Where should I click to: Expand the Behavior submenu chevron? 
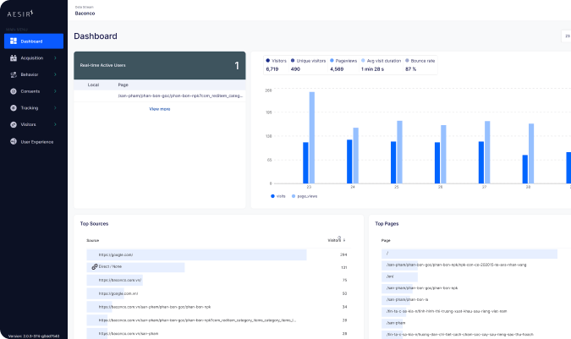click(56, 74)
